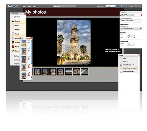Pick the Text component
The image size is (147, 131).
pyautogui.click(x=18, y=34)
